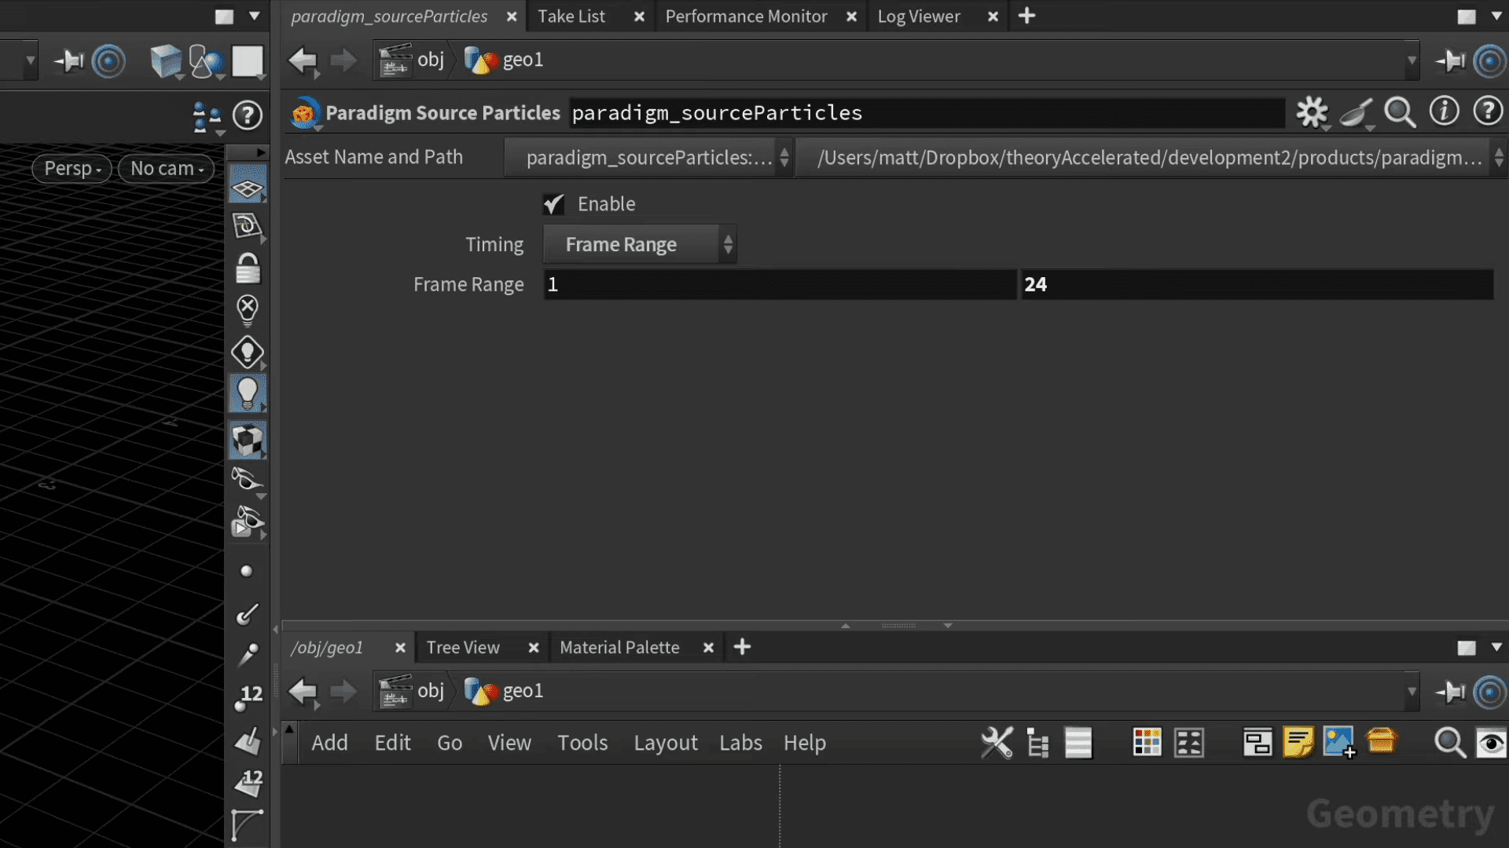Open the asset bar icon
The width and height of the screenshot is (1509, 848).
[1381, 740]
